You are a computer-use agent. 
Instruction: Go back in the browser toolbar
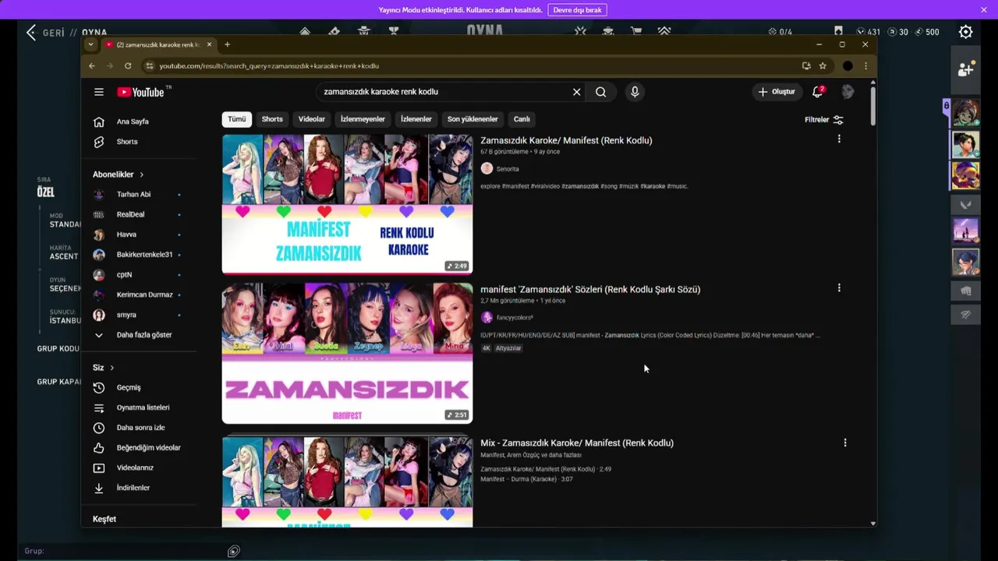tap(92, 66)
